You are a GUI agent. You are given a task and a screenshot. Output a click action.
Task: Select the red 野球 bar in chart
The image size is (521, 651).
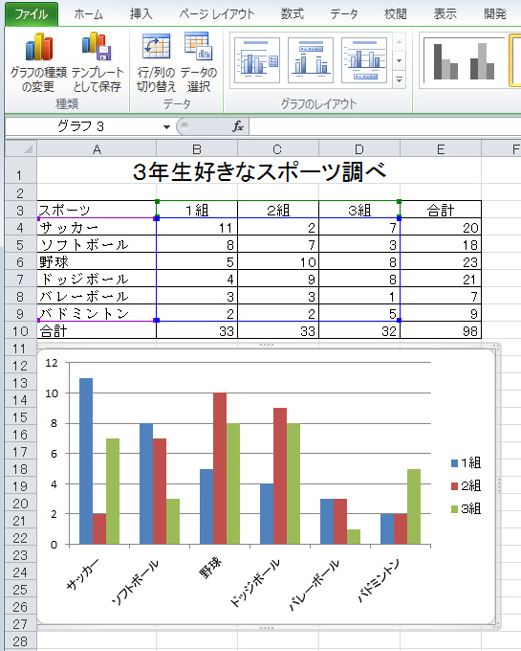[x=220, y=468]
